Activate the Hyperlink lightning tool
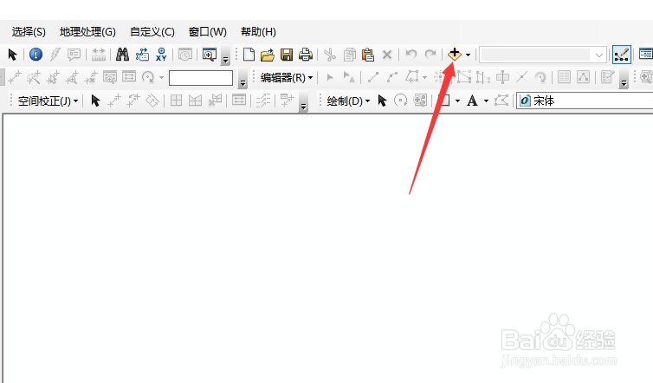Viewport: 653px width, 383px height. 55,55
